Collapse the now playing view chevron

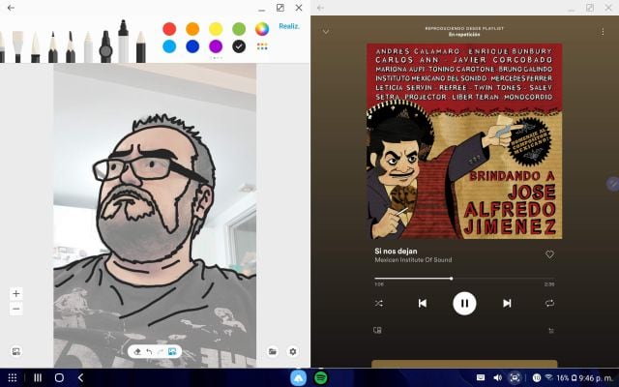click(x=326, y=31)
